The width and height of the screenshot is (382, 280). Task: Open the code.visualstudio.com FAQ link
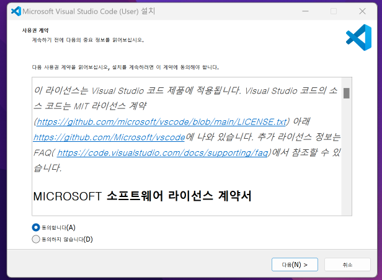click(162, 153)
